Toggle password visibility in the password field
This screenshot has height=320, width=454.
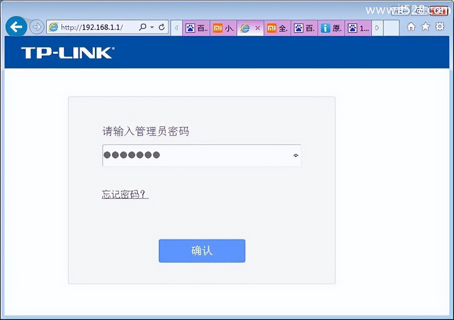[x=295, y=155]
